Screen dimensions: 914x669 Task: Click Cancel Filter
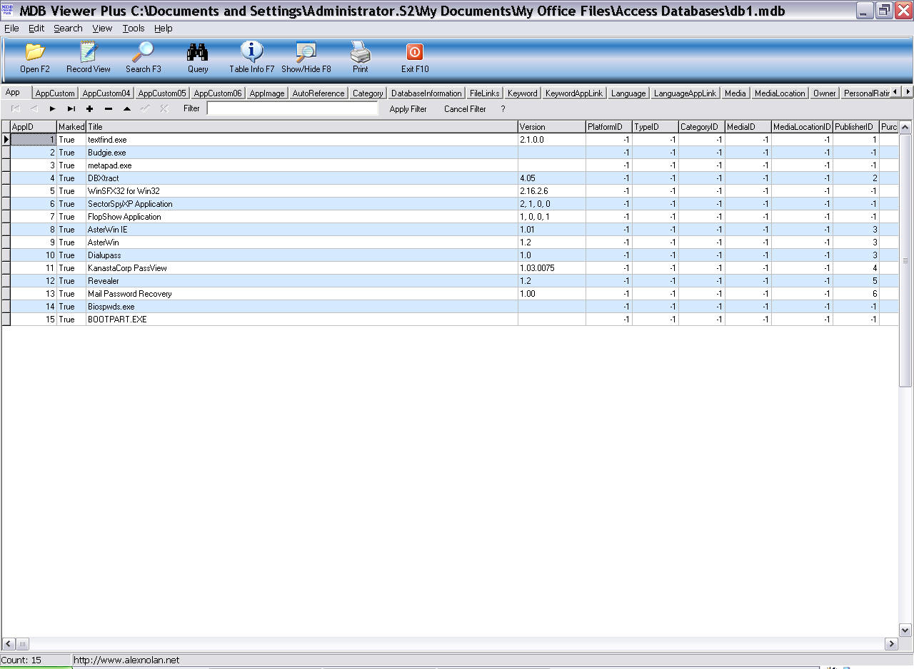coord(465,109)
